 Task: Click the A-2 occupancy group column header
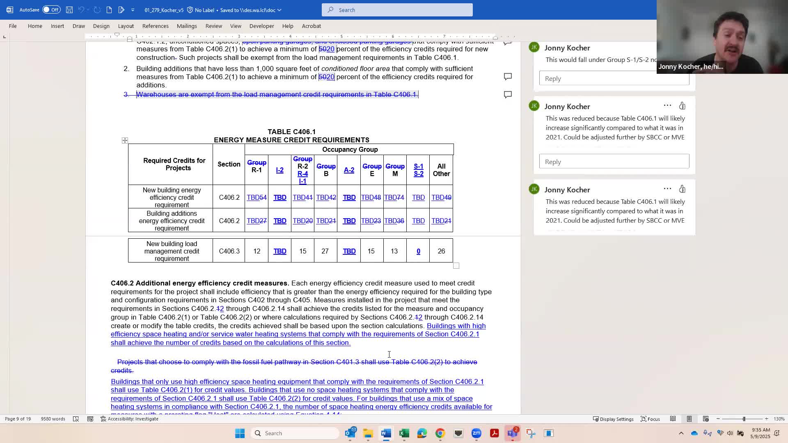(349, 170)
